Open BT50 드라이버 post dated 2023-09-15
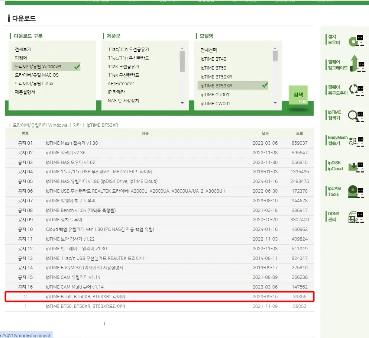 [x=85, y=297]
